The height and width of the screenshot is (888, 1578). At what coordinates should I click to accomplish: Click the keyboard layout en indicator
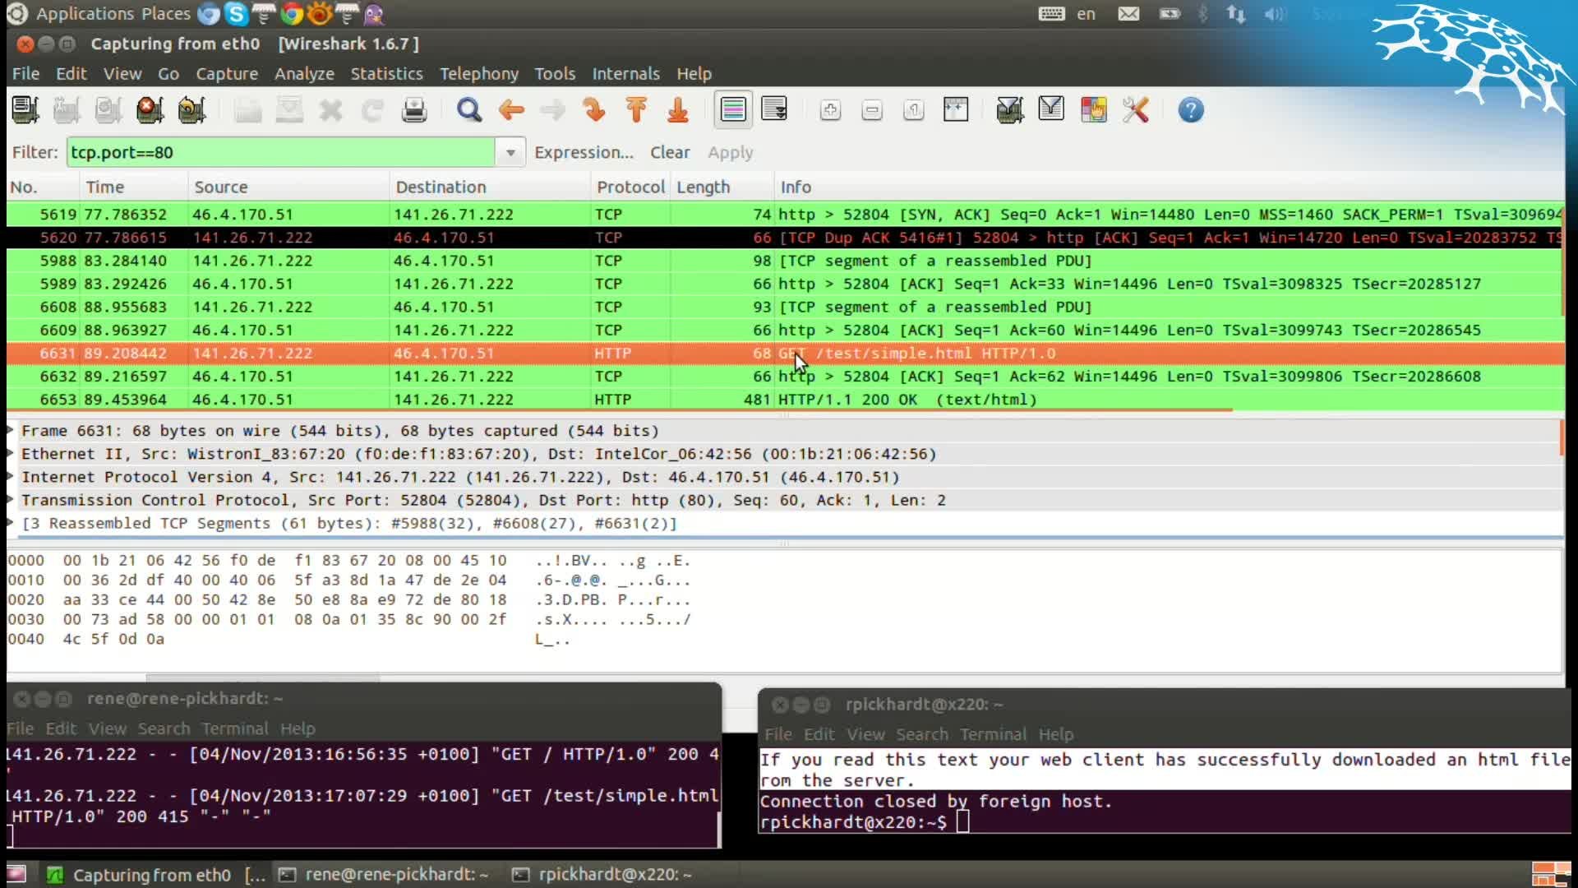tap(1086, 13)
